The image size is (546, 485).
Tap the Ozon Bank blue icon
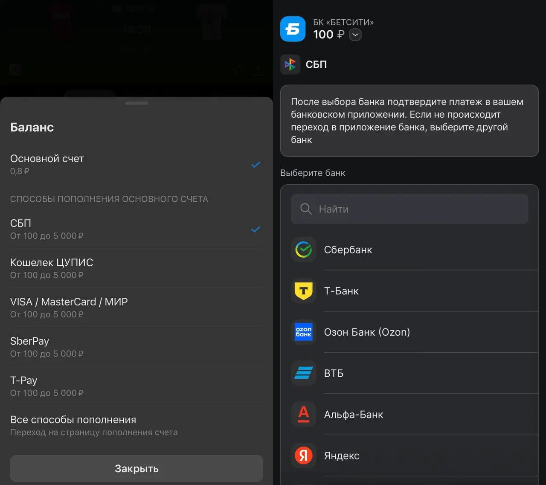click(304, 332)
